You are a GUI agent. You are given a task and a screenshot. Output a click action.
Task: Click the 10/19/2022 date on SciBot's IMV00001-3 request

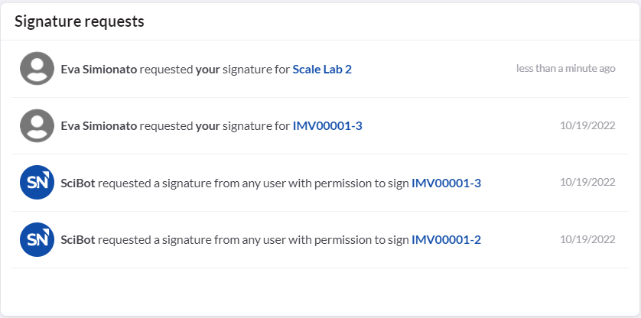click(587, 183)
